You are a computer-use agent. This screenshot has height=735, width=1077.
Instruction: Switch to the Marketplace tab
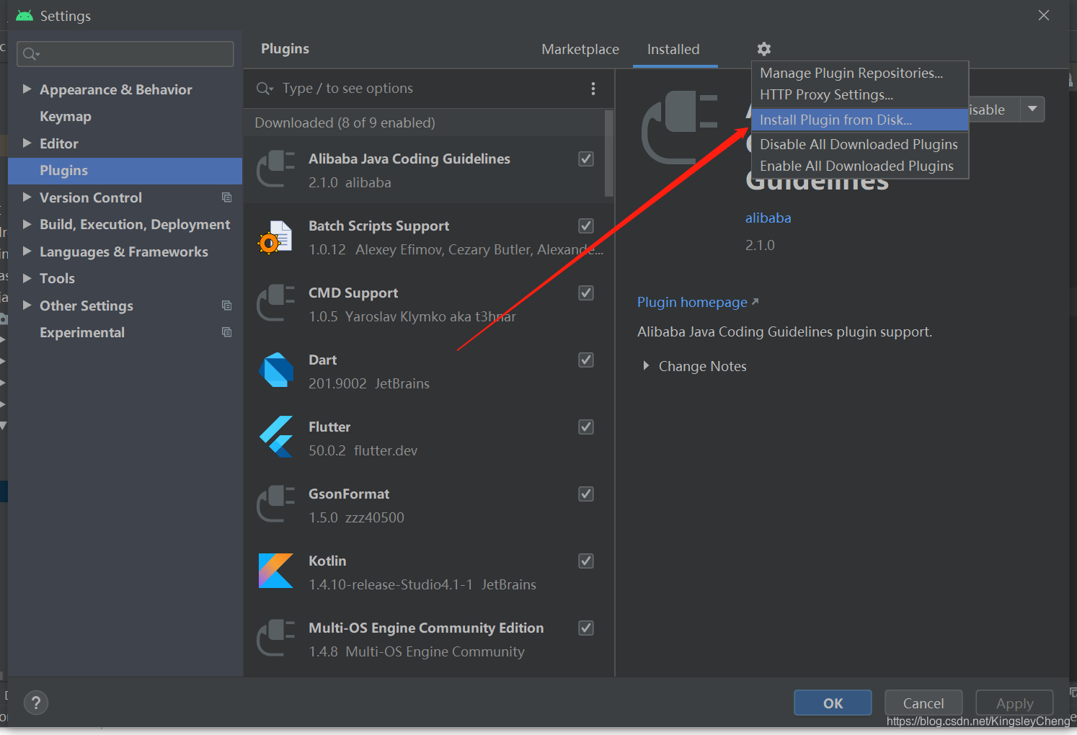(x=580, y=49)
